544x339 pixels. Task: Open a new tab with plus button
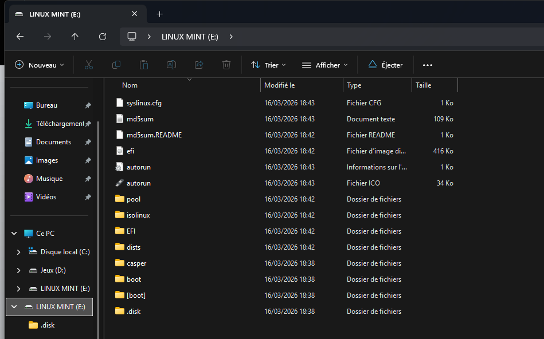(x=160, y=14)
